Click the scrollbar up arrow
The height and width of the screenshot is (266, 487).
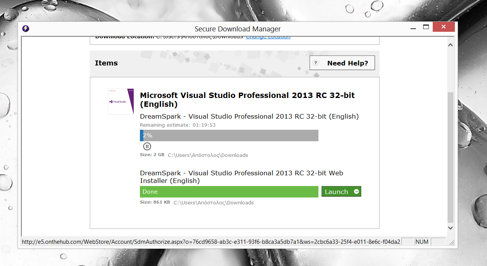tap(450, 45)
